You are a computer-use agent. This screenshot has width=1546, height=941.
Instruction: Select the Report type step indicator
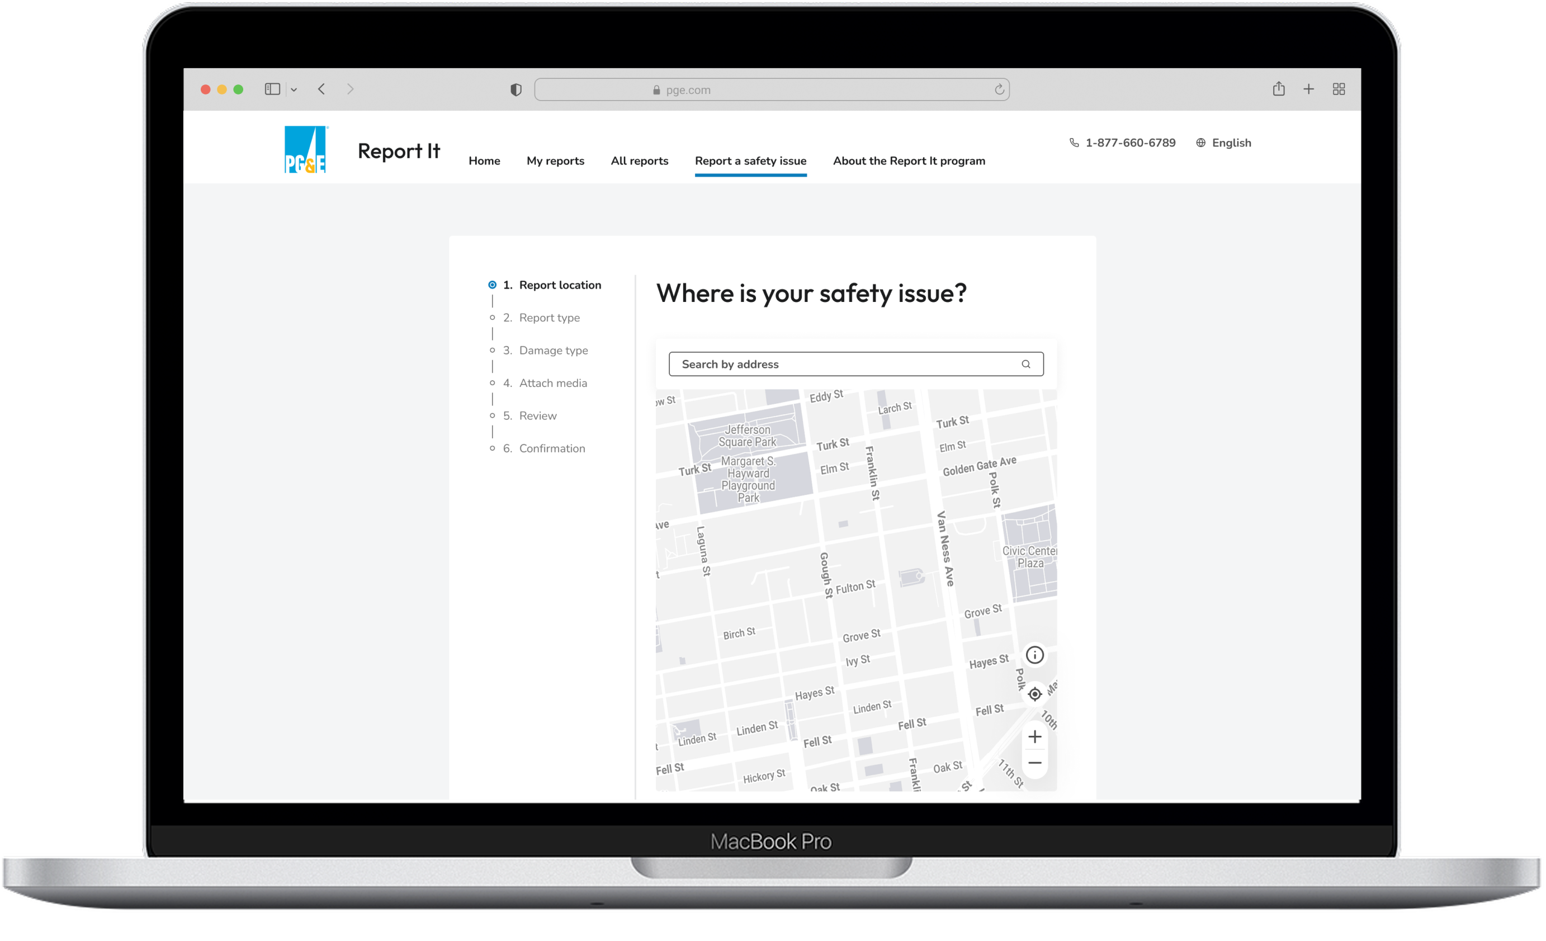pos(541,318)
